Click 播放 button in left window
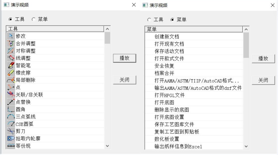 (125, 58)
